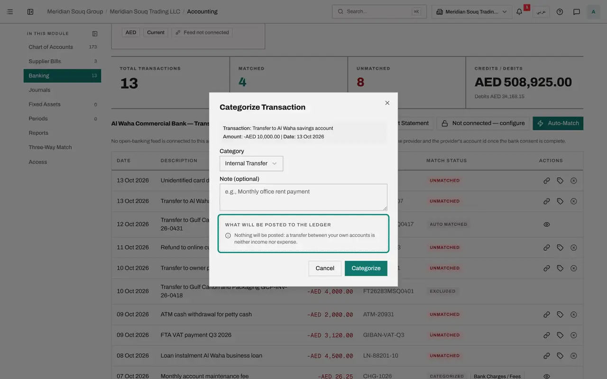Match link icon for Transfer to owner row
The image size is (607, 379).
547,268
